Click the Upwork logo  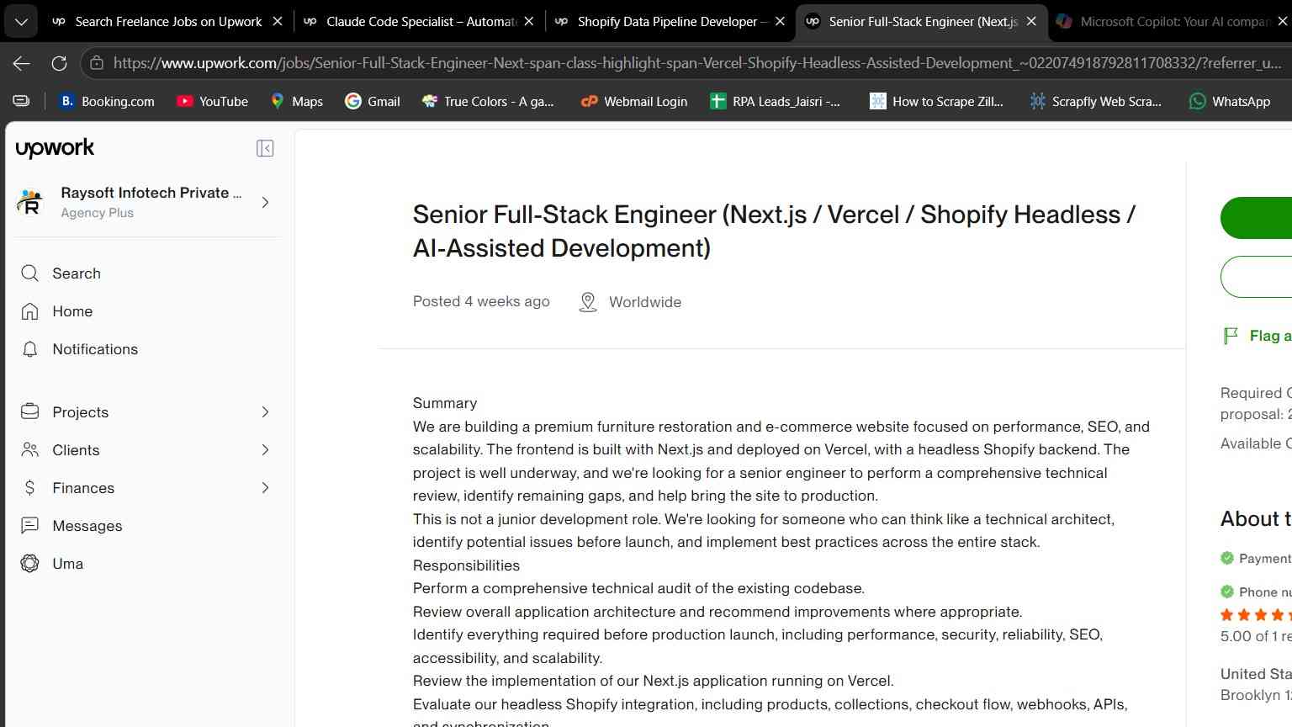[x=56, y=148]
